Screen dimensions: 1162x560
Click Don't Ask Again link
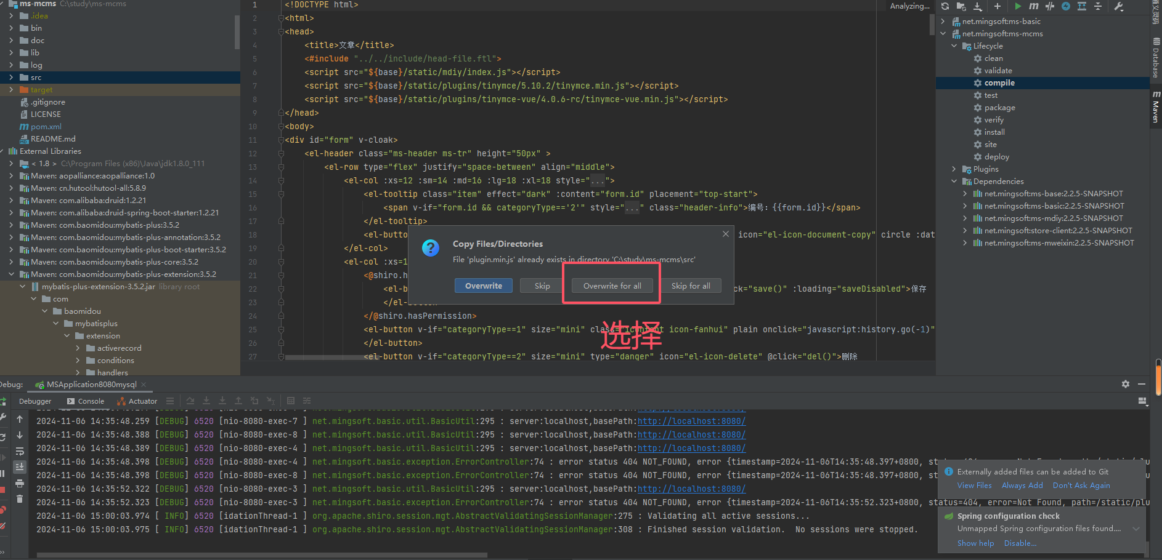point(1081,486)
